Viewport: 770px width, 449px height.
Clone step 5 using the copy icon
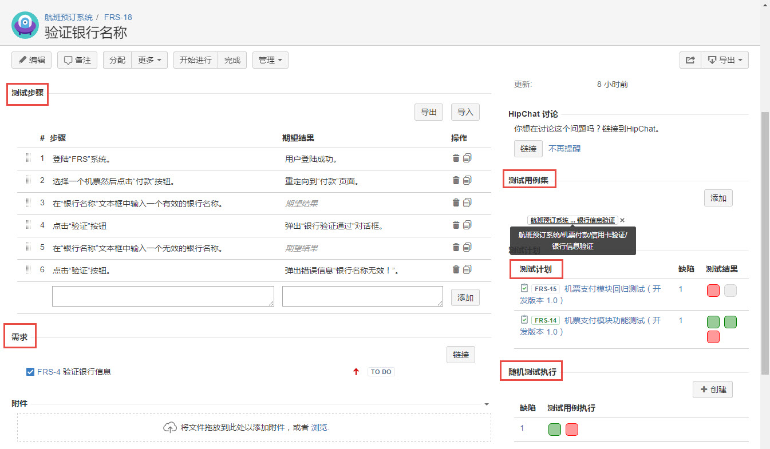point(467,247)
